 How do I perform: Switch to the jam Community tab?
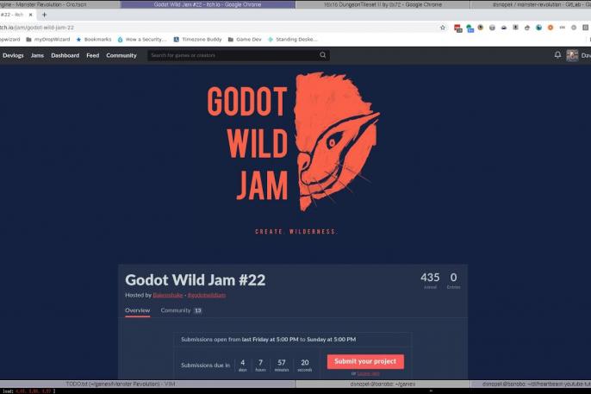point(181,310)
